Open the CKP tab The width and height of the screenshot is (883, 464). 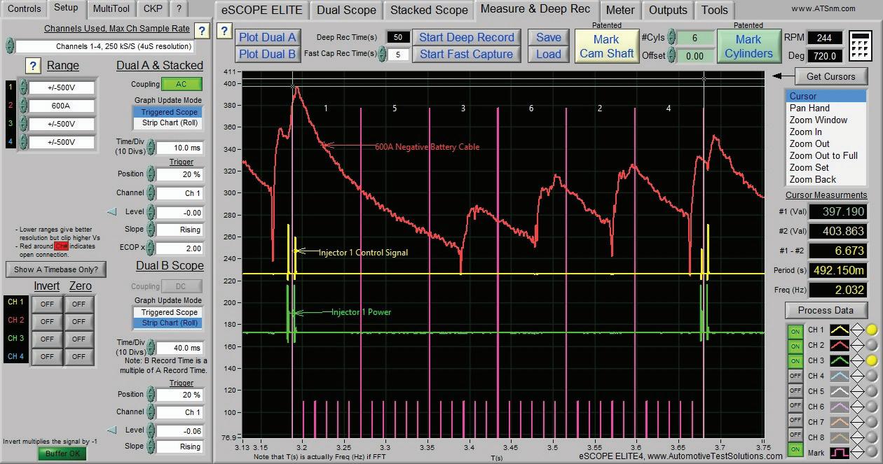coord(153,8)
